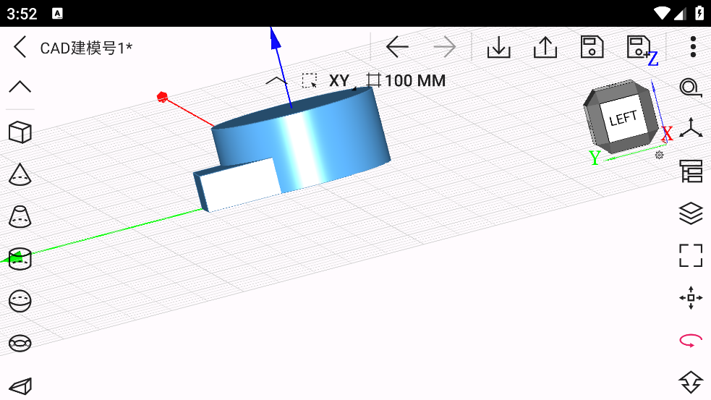Click the blue Z-axis arrow
This screenshot has width=711, height=400.
tap(276, 40)
